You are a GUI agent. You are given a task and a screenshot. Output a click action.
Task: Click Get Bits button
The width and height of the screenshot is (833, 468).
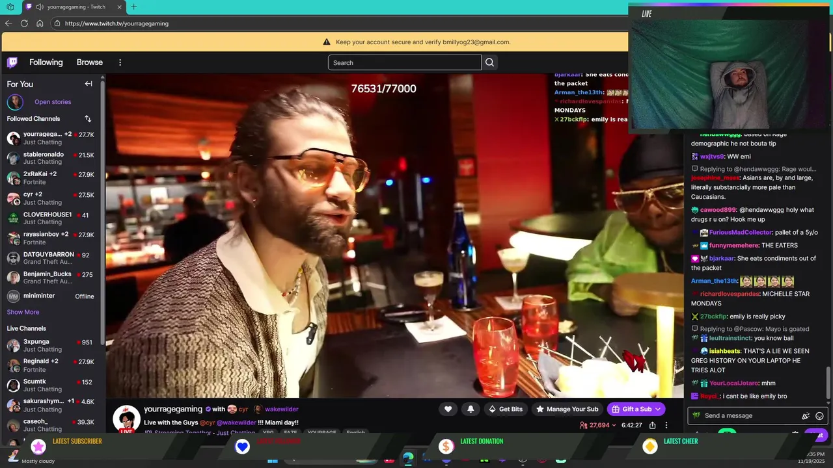(506, 409)
